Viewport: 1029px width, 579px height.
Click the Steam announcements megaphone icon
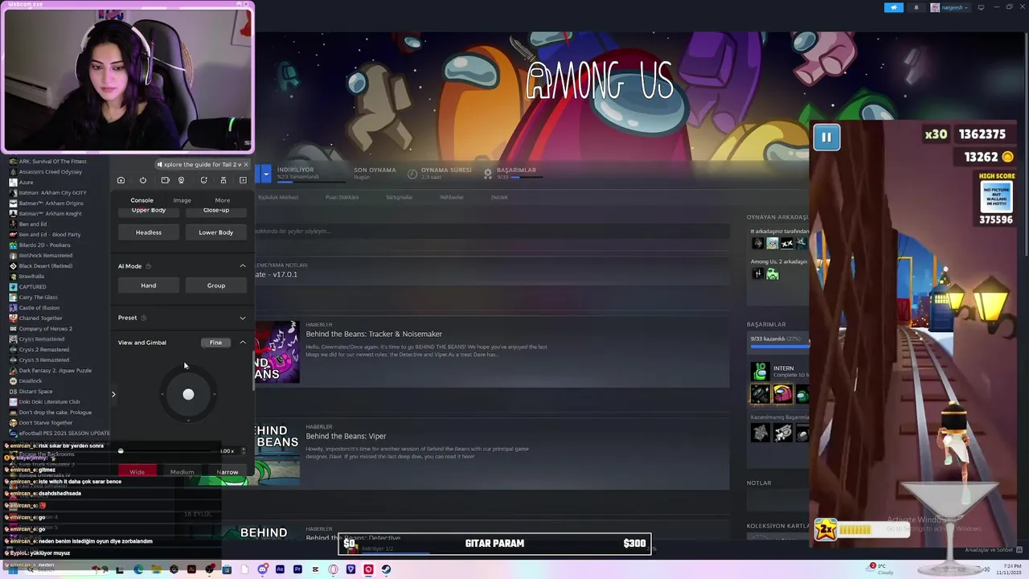[894, 7]
